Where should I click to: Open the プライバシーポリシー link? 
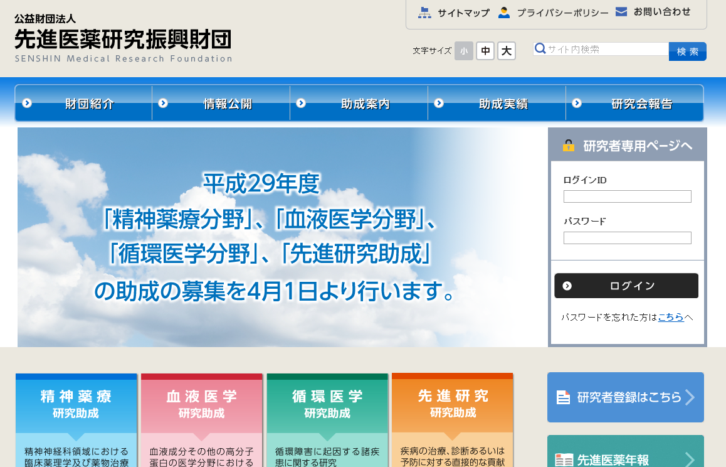pos(562,13)
